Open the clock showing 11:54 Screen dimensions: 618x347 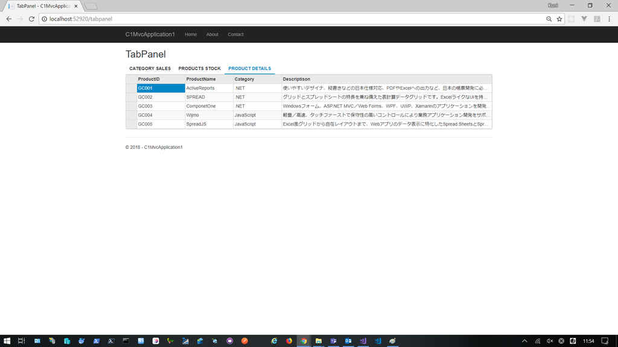[588, 341]
